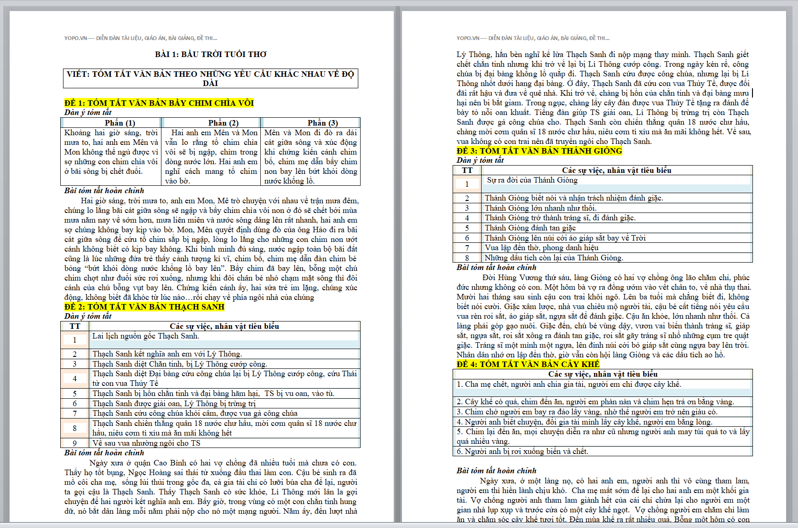798x528 pixels.
Task: Click the left page header "YOPO.VN--- DIỄN ĐÀN TÀI LIỆU"
Action: coord(141,38)
